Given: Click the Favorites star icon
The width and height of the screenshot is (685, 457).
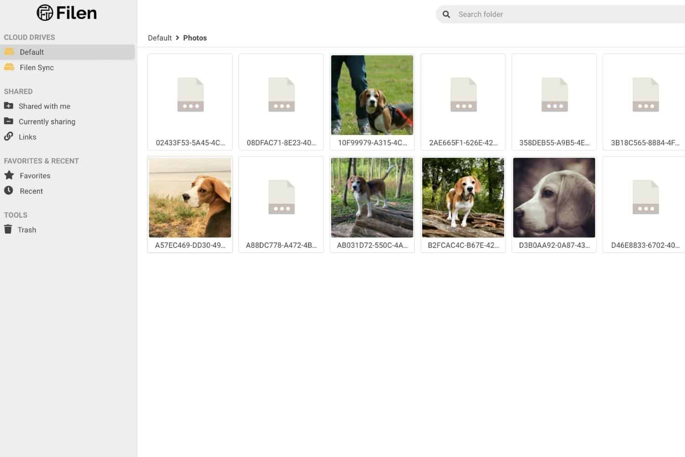Looking at the screenshot, I should pos(9,175).
